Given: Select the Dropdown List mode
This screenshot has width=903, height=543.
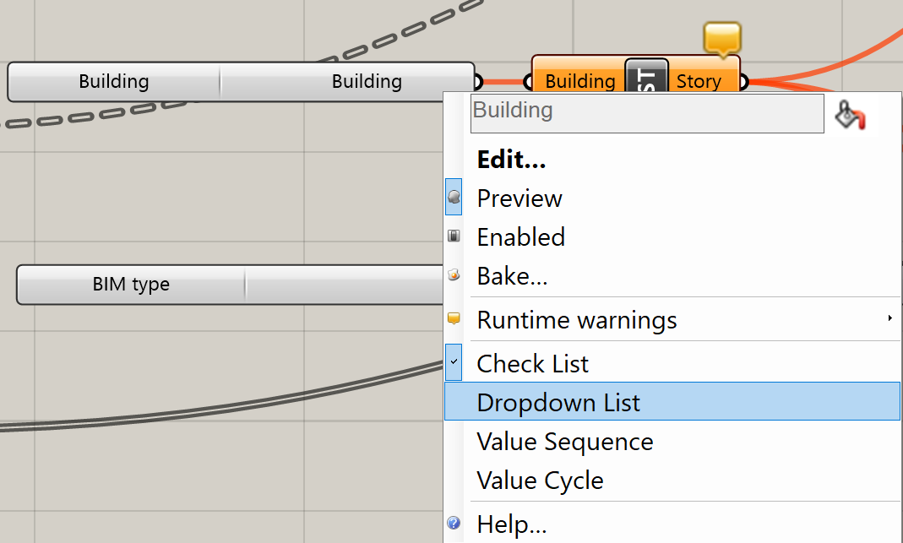Looking at the screenshot, I should click(x=558, y=403).
